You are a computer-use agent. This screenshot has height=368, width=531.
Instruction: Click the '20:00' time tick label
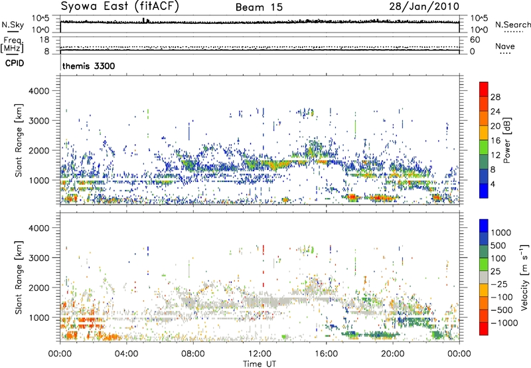393,354
